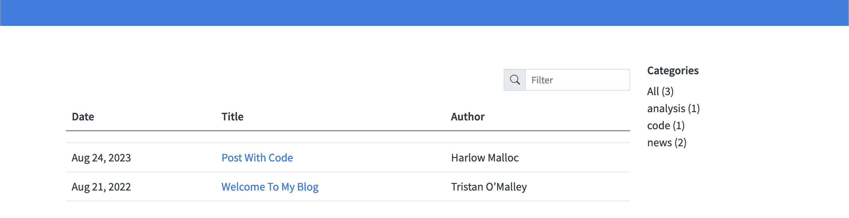Click the (2) count beside news

click(680, 143)
